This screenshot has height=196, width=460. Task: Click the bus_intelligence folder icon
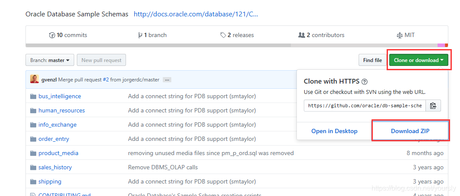(33, 96)
